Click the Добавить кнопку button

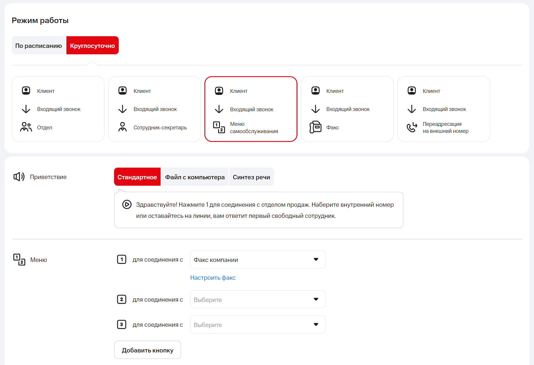[148, 350]
